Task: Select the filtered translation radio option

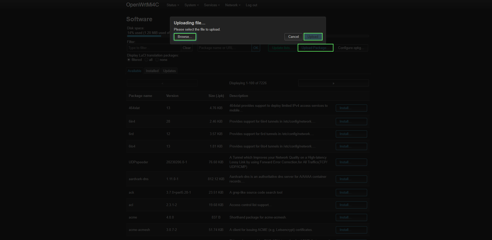Action: (129, 60)
